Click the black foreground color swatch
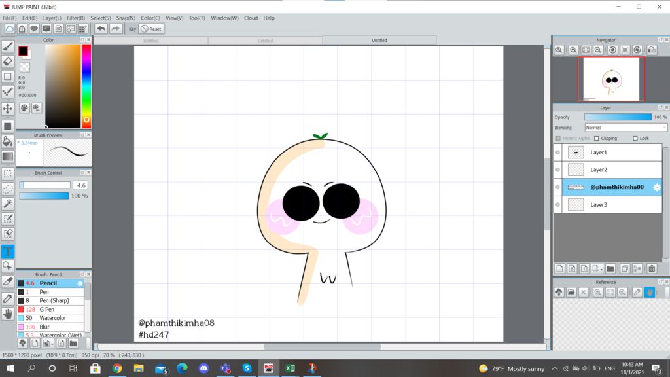 [23, 51]
